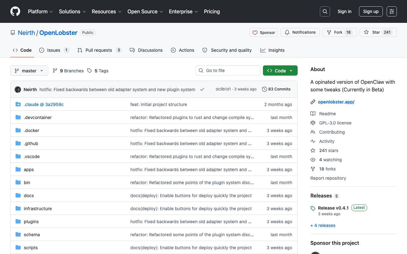The width and height of the screenshot is (407, 254).
Task: Click Report repository link
Action: [x=328, y=178]
